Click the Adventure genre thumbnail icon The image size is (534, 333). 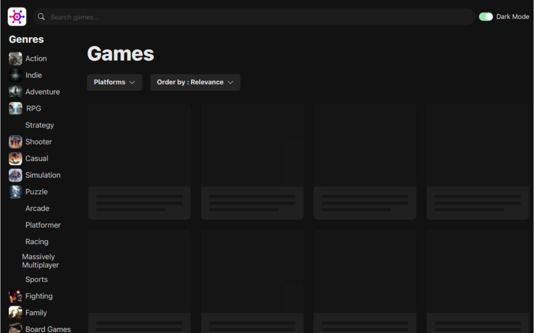(16, 92)
